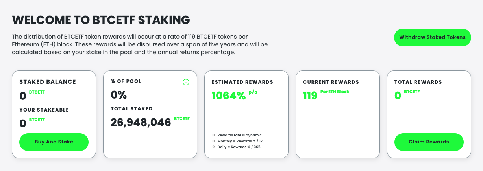
Task: Click the Staked Balance label
Action: 48,82
